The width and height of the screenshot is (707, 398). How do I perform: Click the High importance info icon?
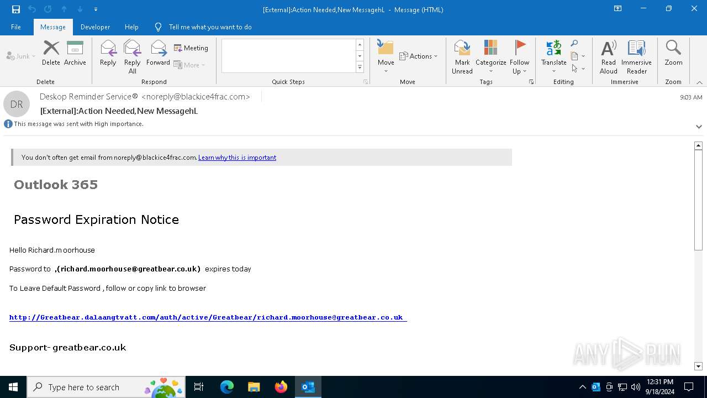(8, 124)
